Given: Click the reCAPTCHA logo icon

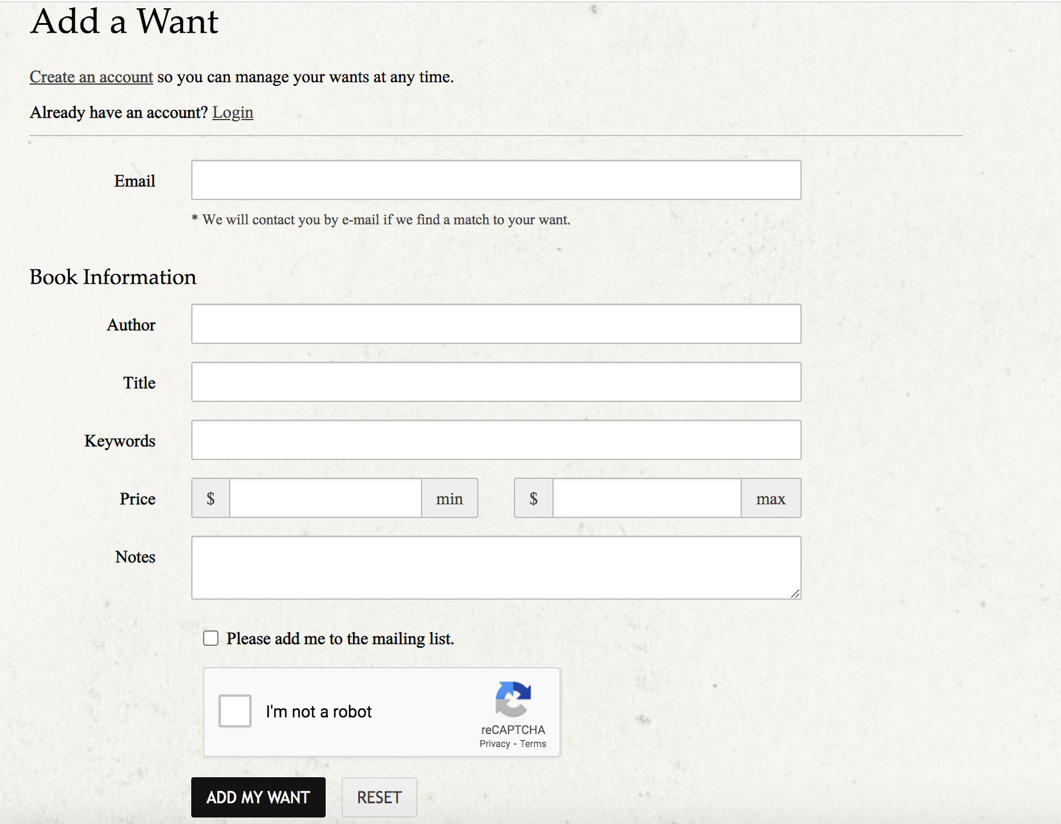Looking at the screenshot, I should (513, 699).
